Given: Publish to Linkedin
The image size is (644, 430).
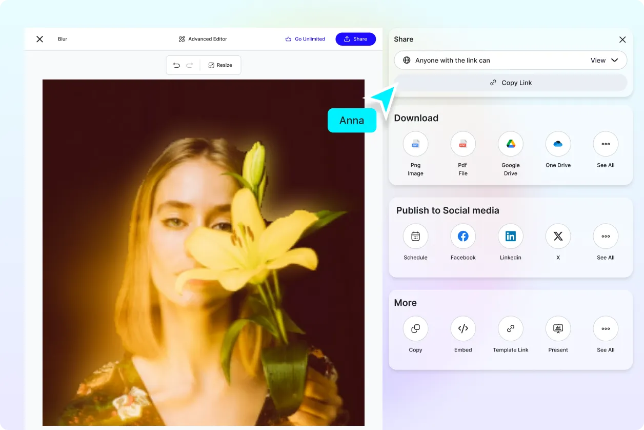Looking at the screenshot, I should (x=510, y=237).
